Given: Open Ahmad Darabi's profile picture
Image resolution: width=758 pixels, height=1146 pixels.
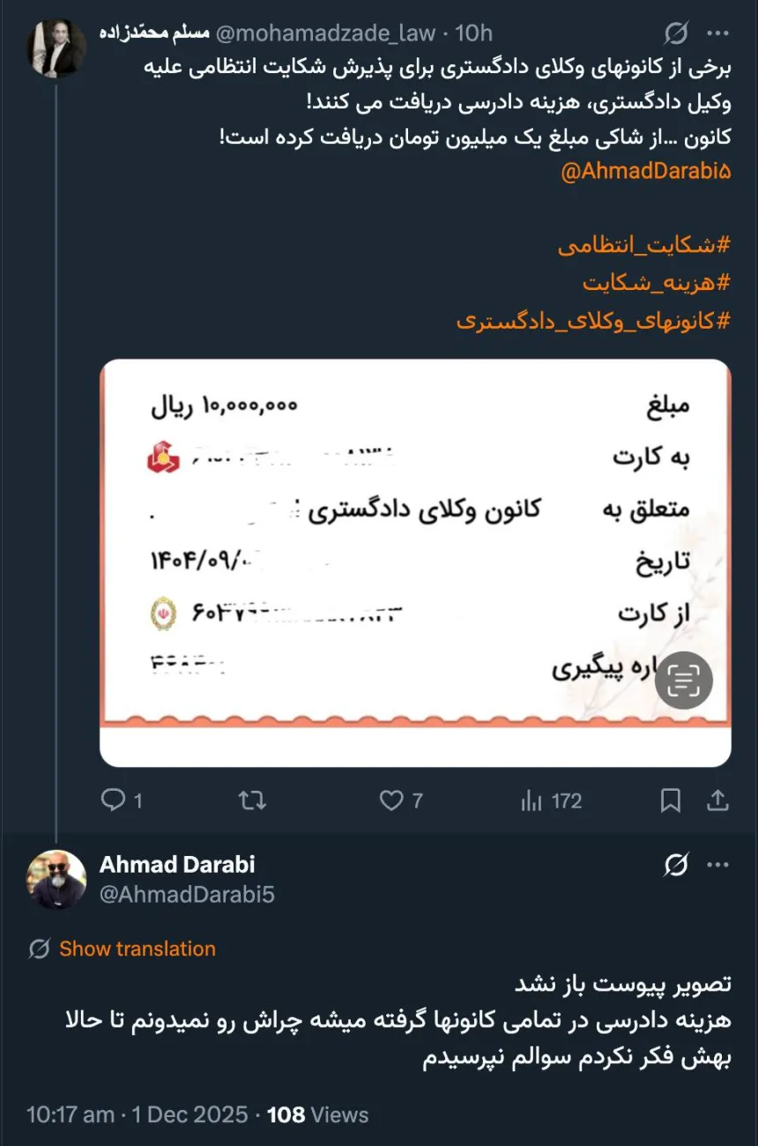Looking at the screenshot, I should (56, 880).
